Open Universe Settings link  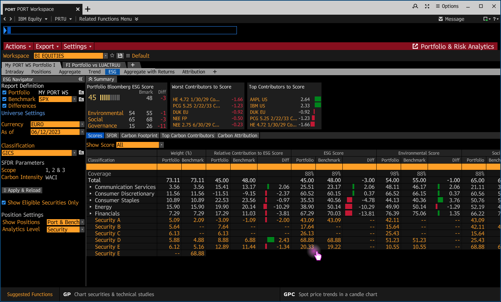point(23,113)
